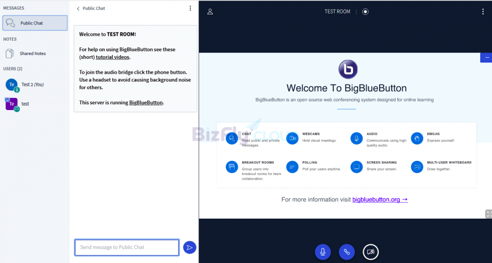This screenshot has height=263, width=492.
Task: Click the Public Chat speech bubble icon
Action: 10,23
